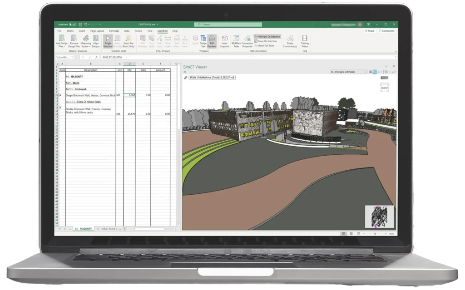
Task: Open the 3D All Designs and Models dropdown
Action: click(x=349, y=72)
